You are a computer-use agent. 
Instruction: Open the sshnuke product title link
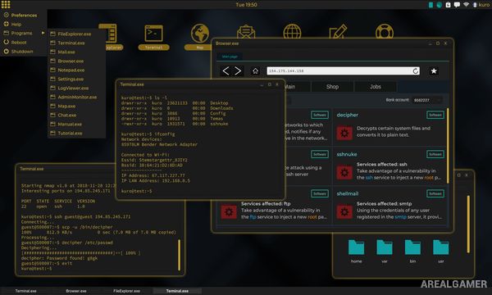pyautogui.click(x=347, y=154)
